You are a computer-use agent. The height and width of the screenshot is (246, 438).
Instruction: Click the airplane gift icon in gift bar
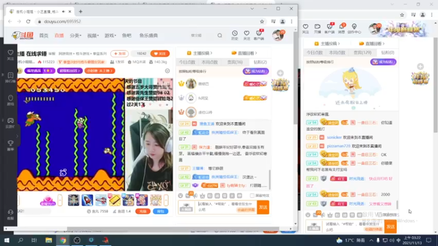tap(101, 200)
